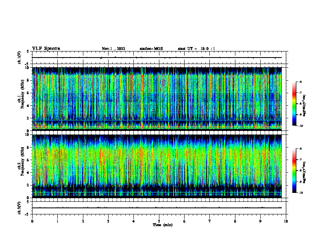Click time axis tick label "9"

pos(260,221)
